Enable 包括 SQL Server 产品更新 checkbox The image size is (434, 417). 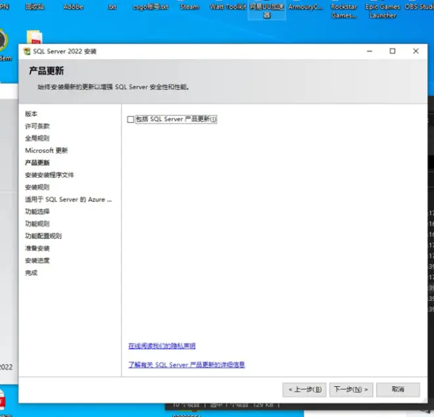pos(130,120)
